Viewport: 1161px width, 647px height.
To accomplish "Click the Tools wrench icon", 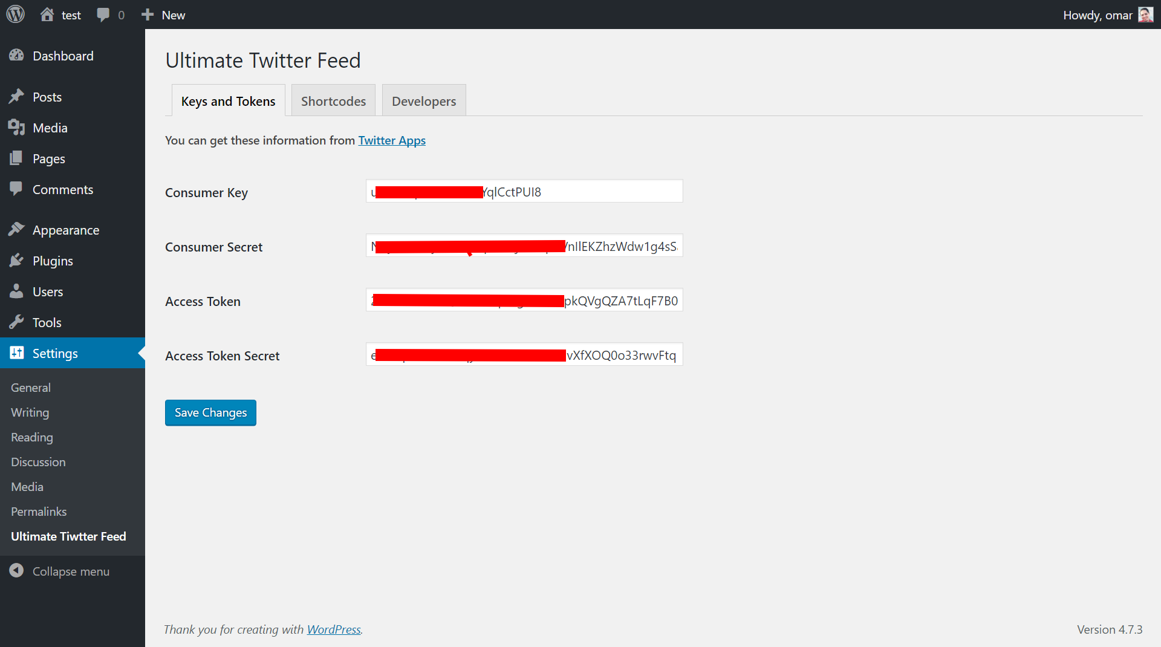I will 16,322.
